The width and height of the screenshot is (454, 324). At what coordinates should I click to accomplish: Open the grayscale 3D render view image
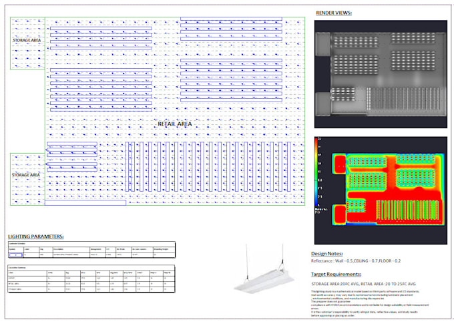pos(381,74)
